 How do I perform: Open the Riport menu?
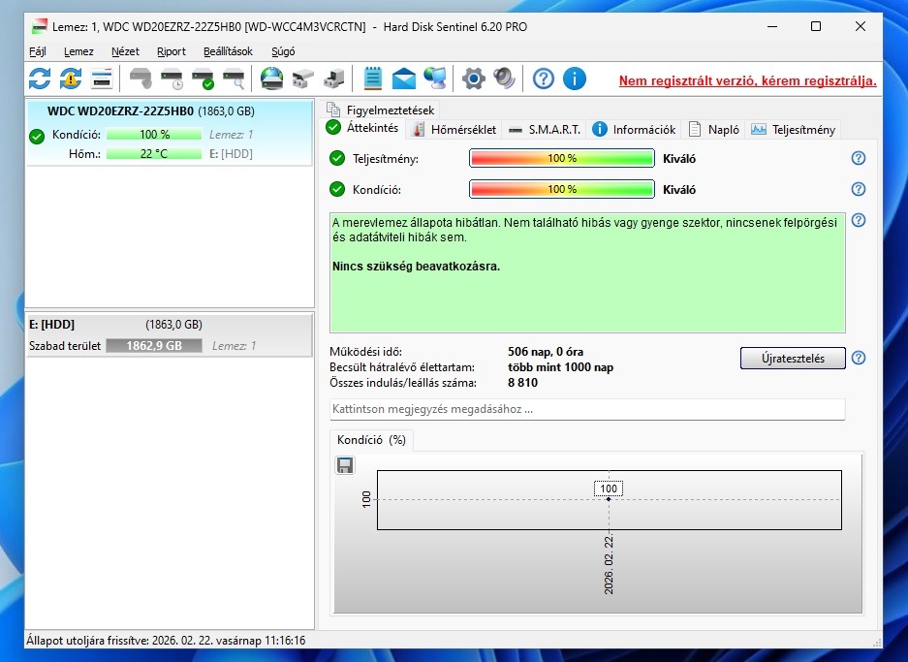(x=172, y=51)
